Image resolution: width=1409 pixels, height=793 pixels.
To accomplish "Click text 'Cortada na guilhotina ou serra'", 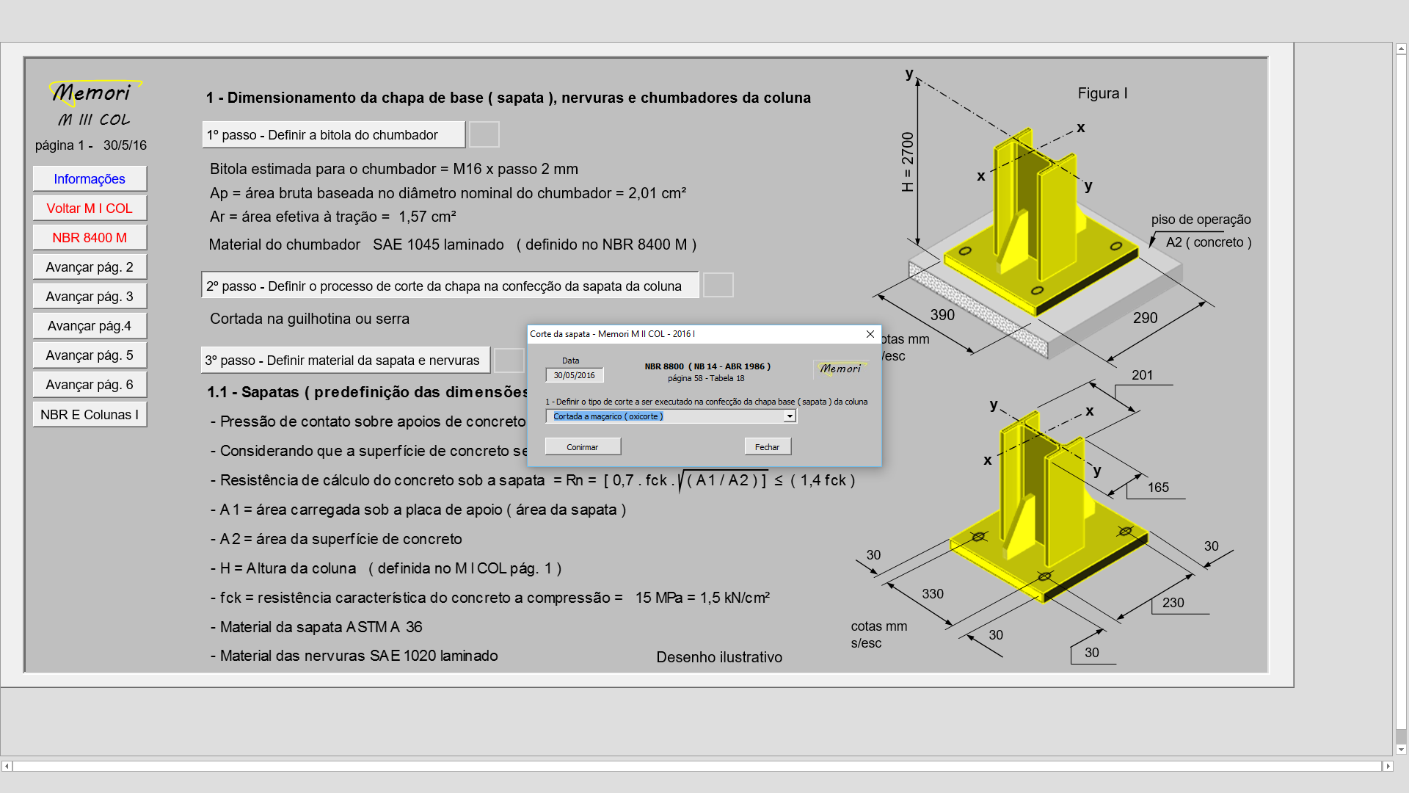I will [310, 319].
